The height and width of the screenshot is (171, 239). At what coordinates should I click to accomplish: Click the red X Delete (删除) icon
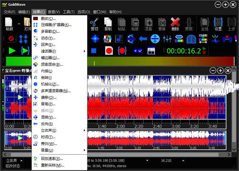click(x=175, y=24)
